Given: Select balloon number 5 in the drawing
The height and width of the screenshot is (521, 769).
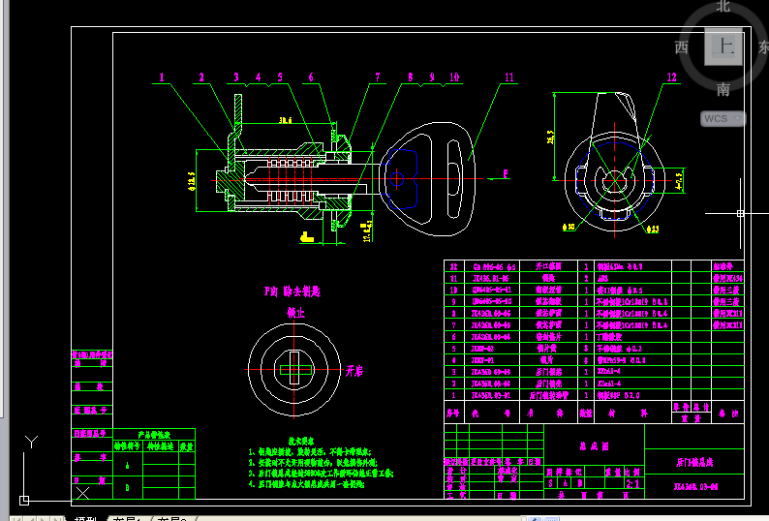Looking at the screenshot, I should [280, 77].
